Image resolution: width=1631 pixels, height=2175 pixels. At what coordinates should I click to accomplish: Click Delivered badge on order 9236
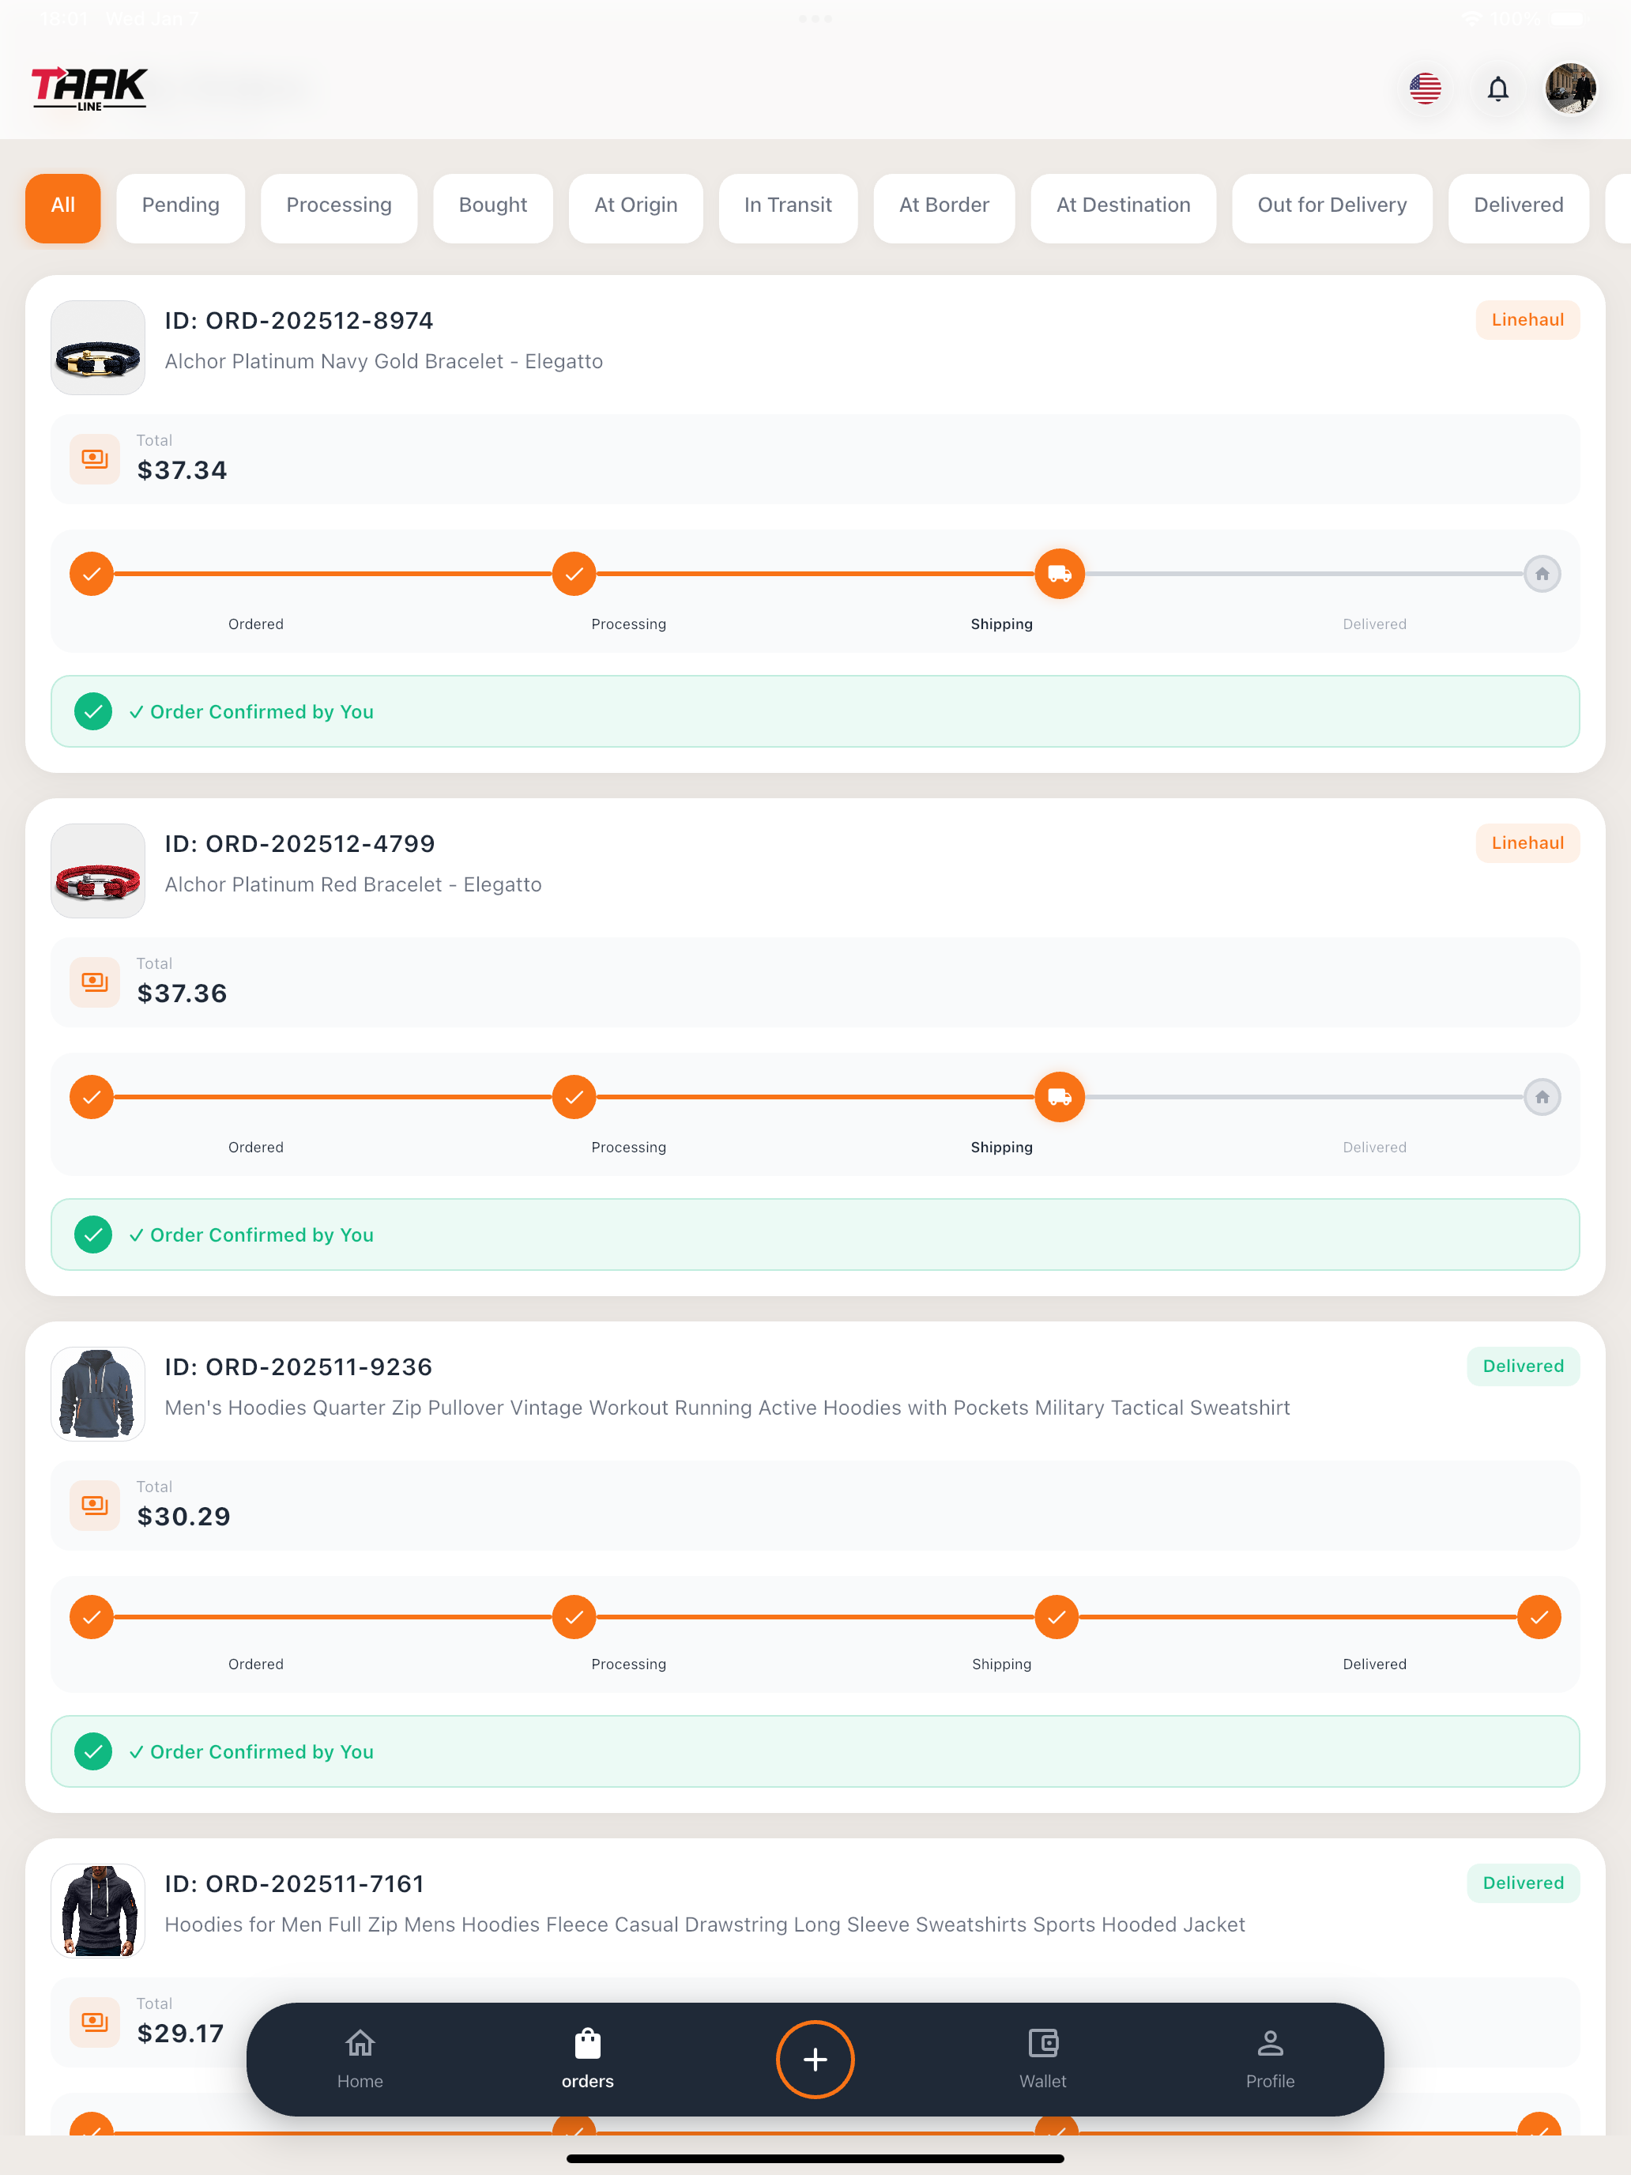[x=1523, y=1366]
